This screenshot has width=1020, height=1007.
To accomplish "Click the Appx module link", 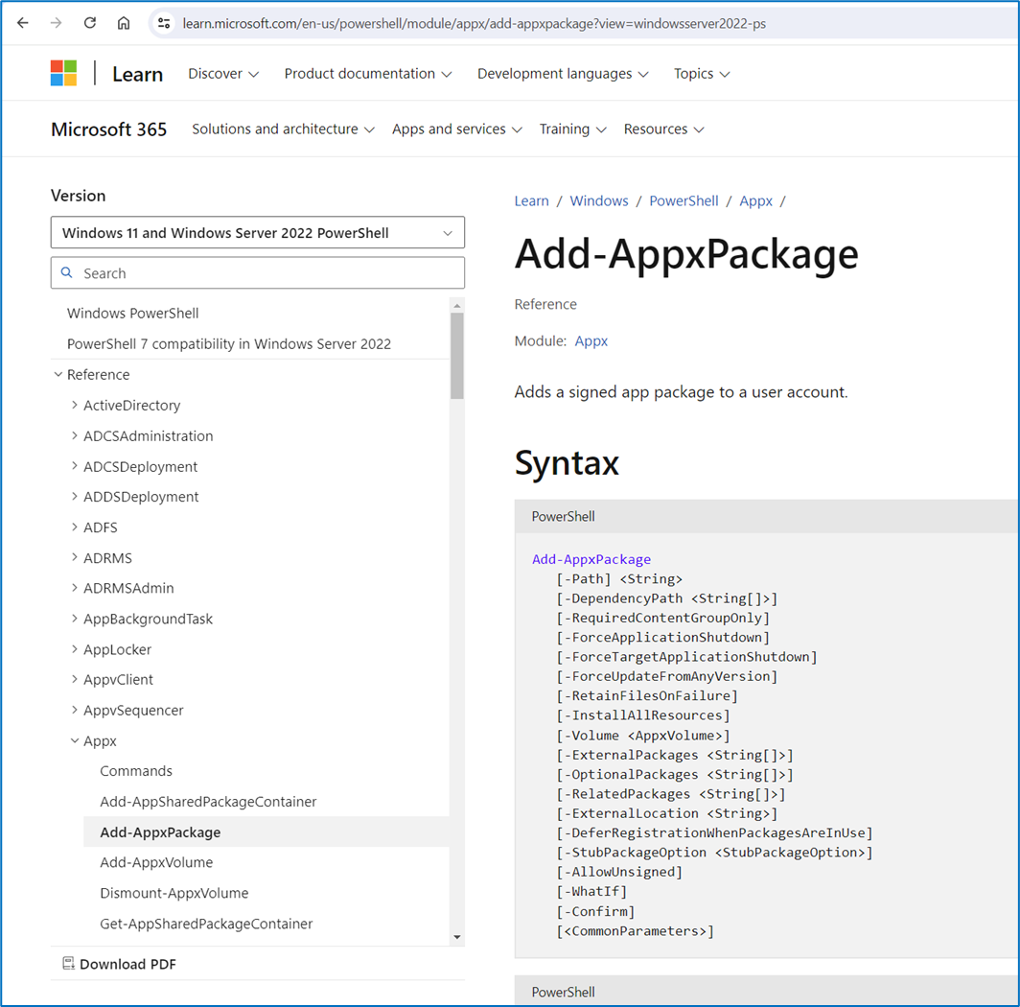I will tap(591, 340).
